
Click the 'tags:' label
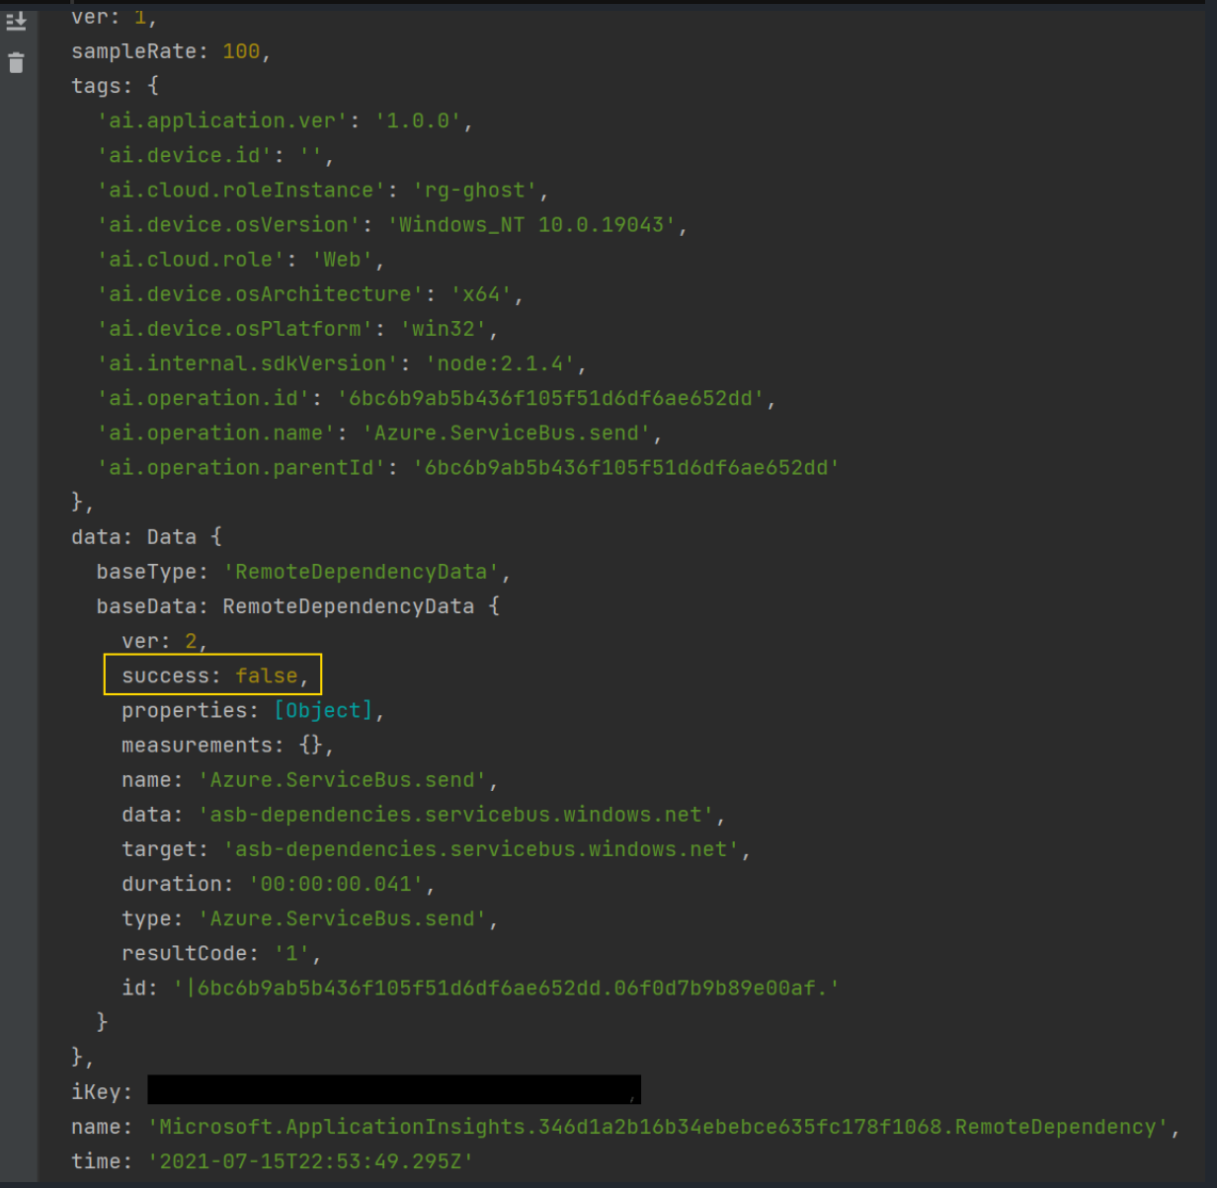[x=102, y=86]
